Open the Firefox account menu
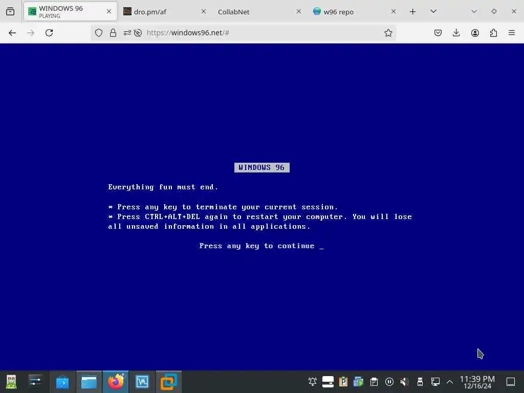The height and width of the screenshot is (393, 524). (x=475, y=33)
